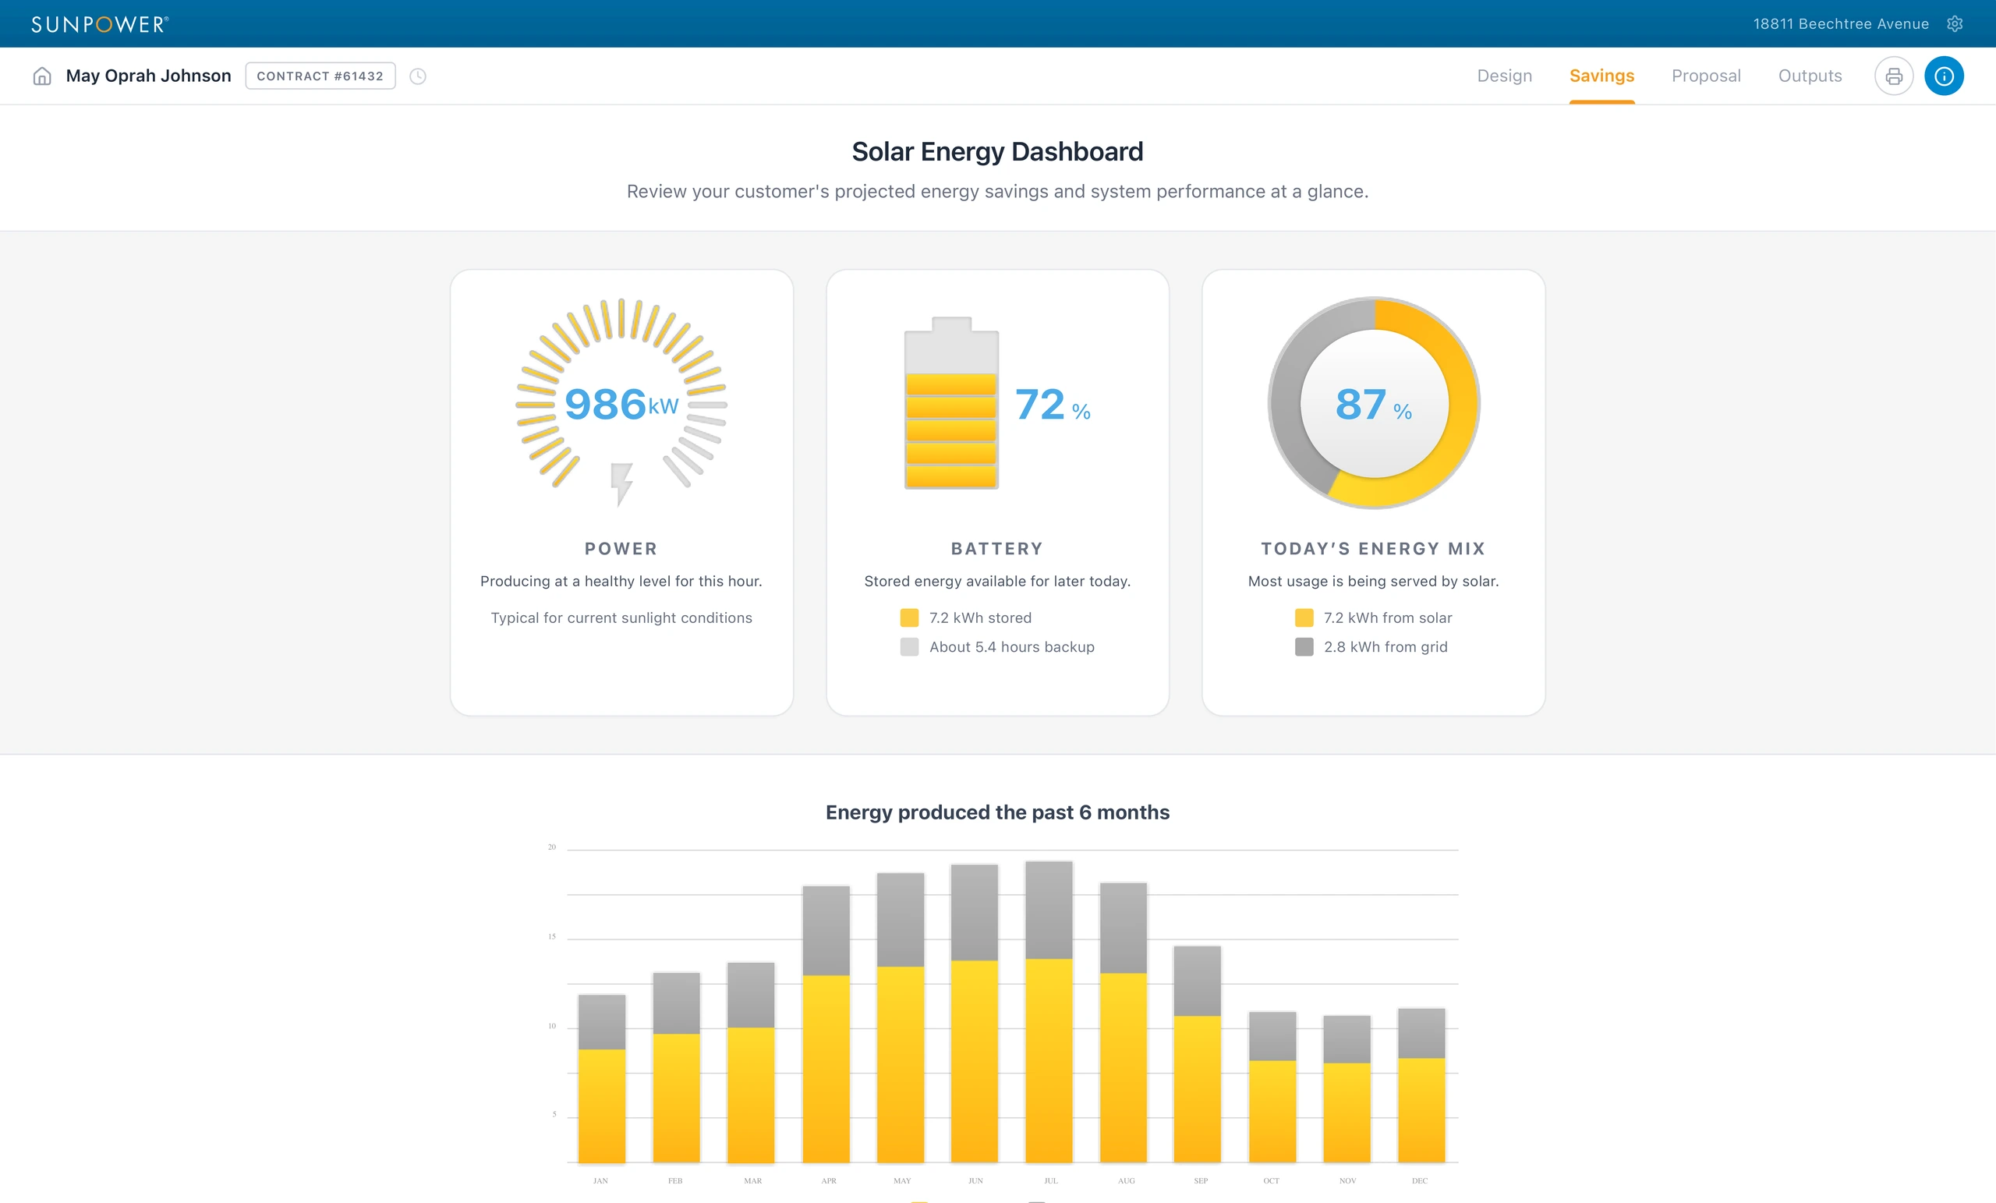Click the CONTRACT #61432 badge

(320, 76)
